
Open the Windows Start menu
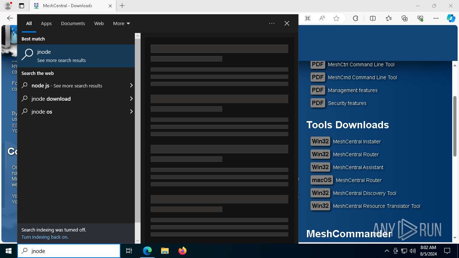coord(9,251)
